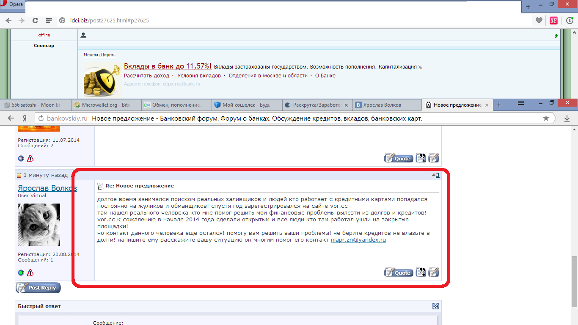Show site info badge in Opera address bar

[x=63, y=20]
